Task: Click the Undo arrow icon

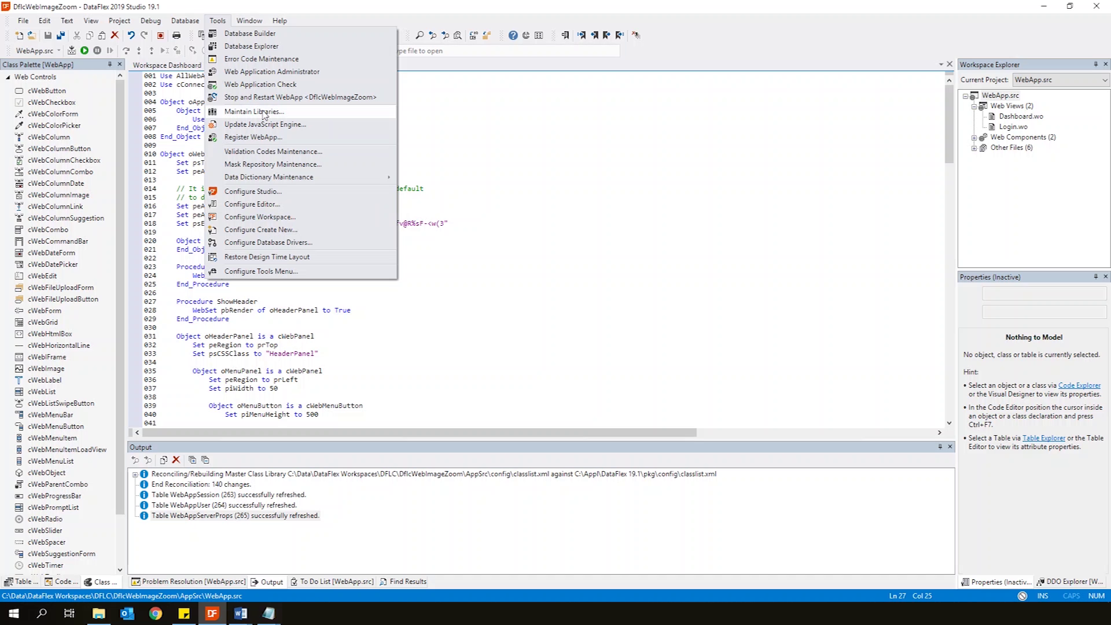Action: (x=131, y=35)
